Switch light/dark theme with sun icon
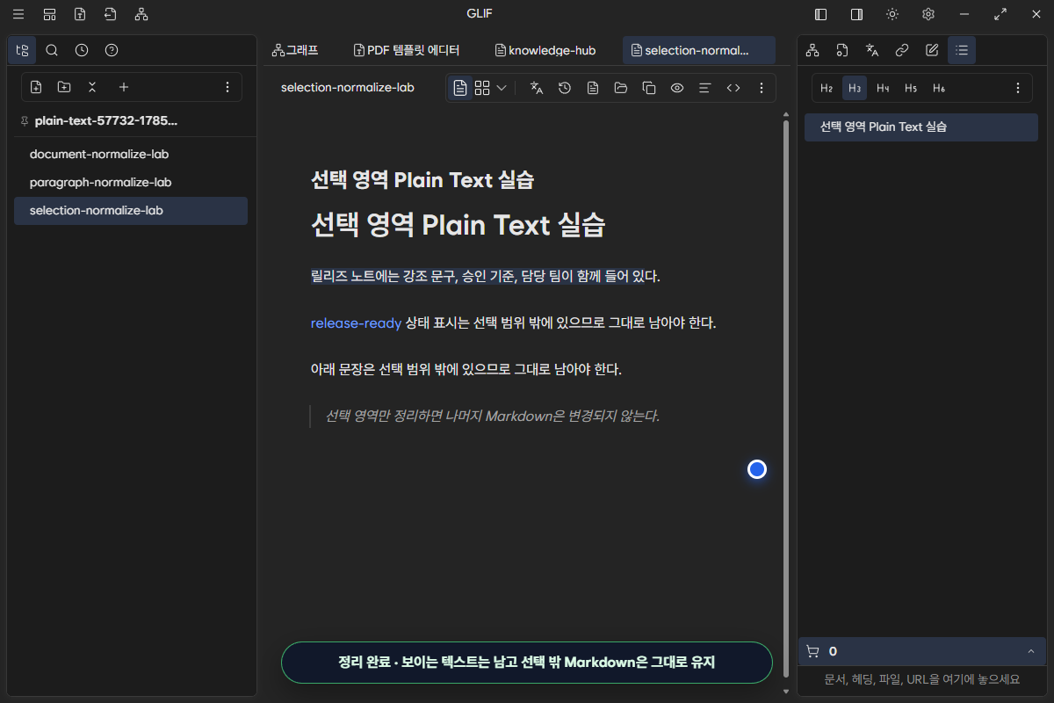 pyautogui.click(x=892, y=14)
